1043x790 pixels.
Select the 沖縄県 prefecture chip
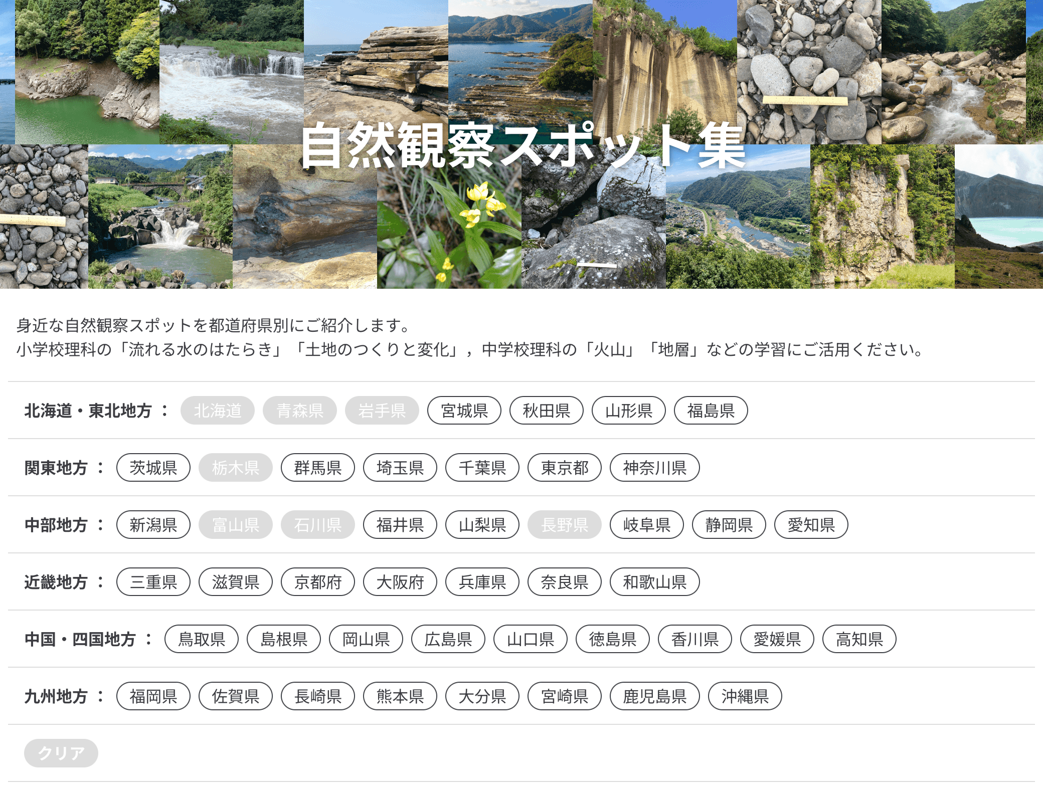click(x=745, y=696)
